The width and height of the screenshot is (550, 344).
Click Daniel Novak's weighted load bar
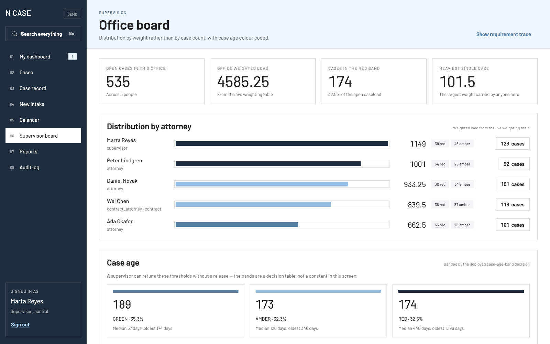coord(282,184)
